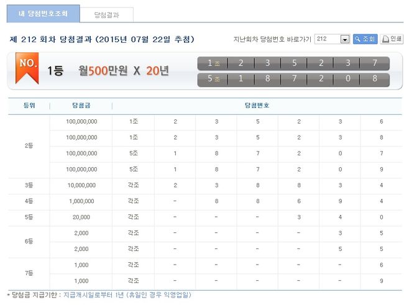Click the 6등 rank cell

coord(29,242)
